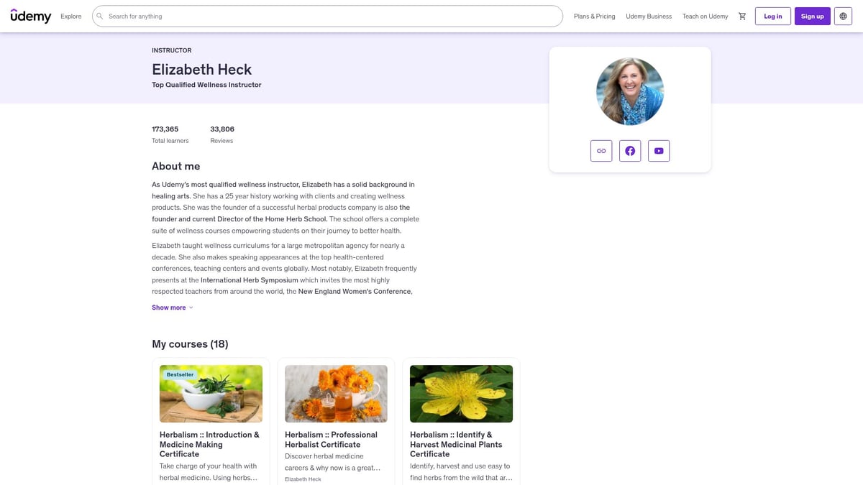The height and width of the screenshot is (485, 863).
Task: Click the Herbalism Introduction & Medicine Making course title
Action: pos(209,443)
